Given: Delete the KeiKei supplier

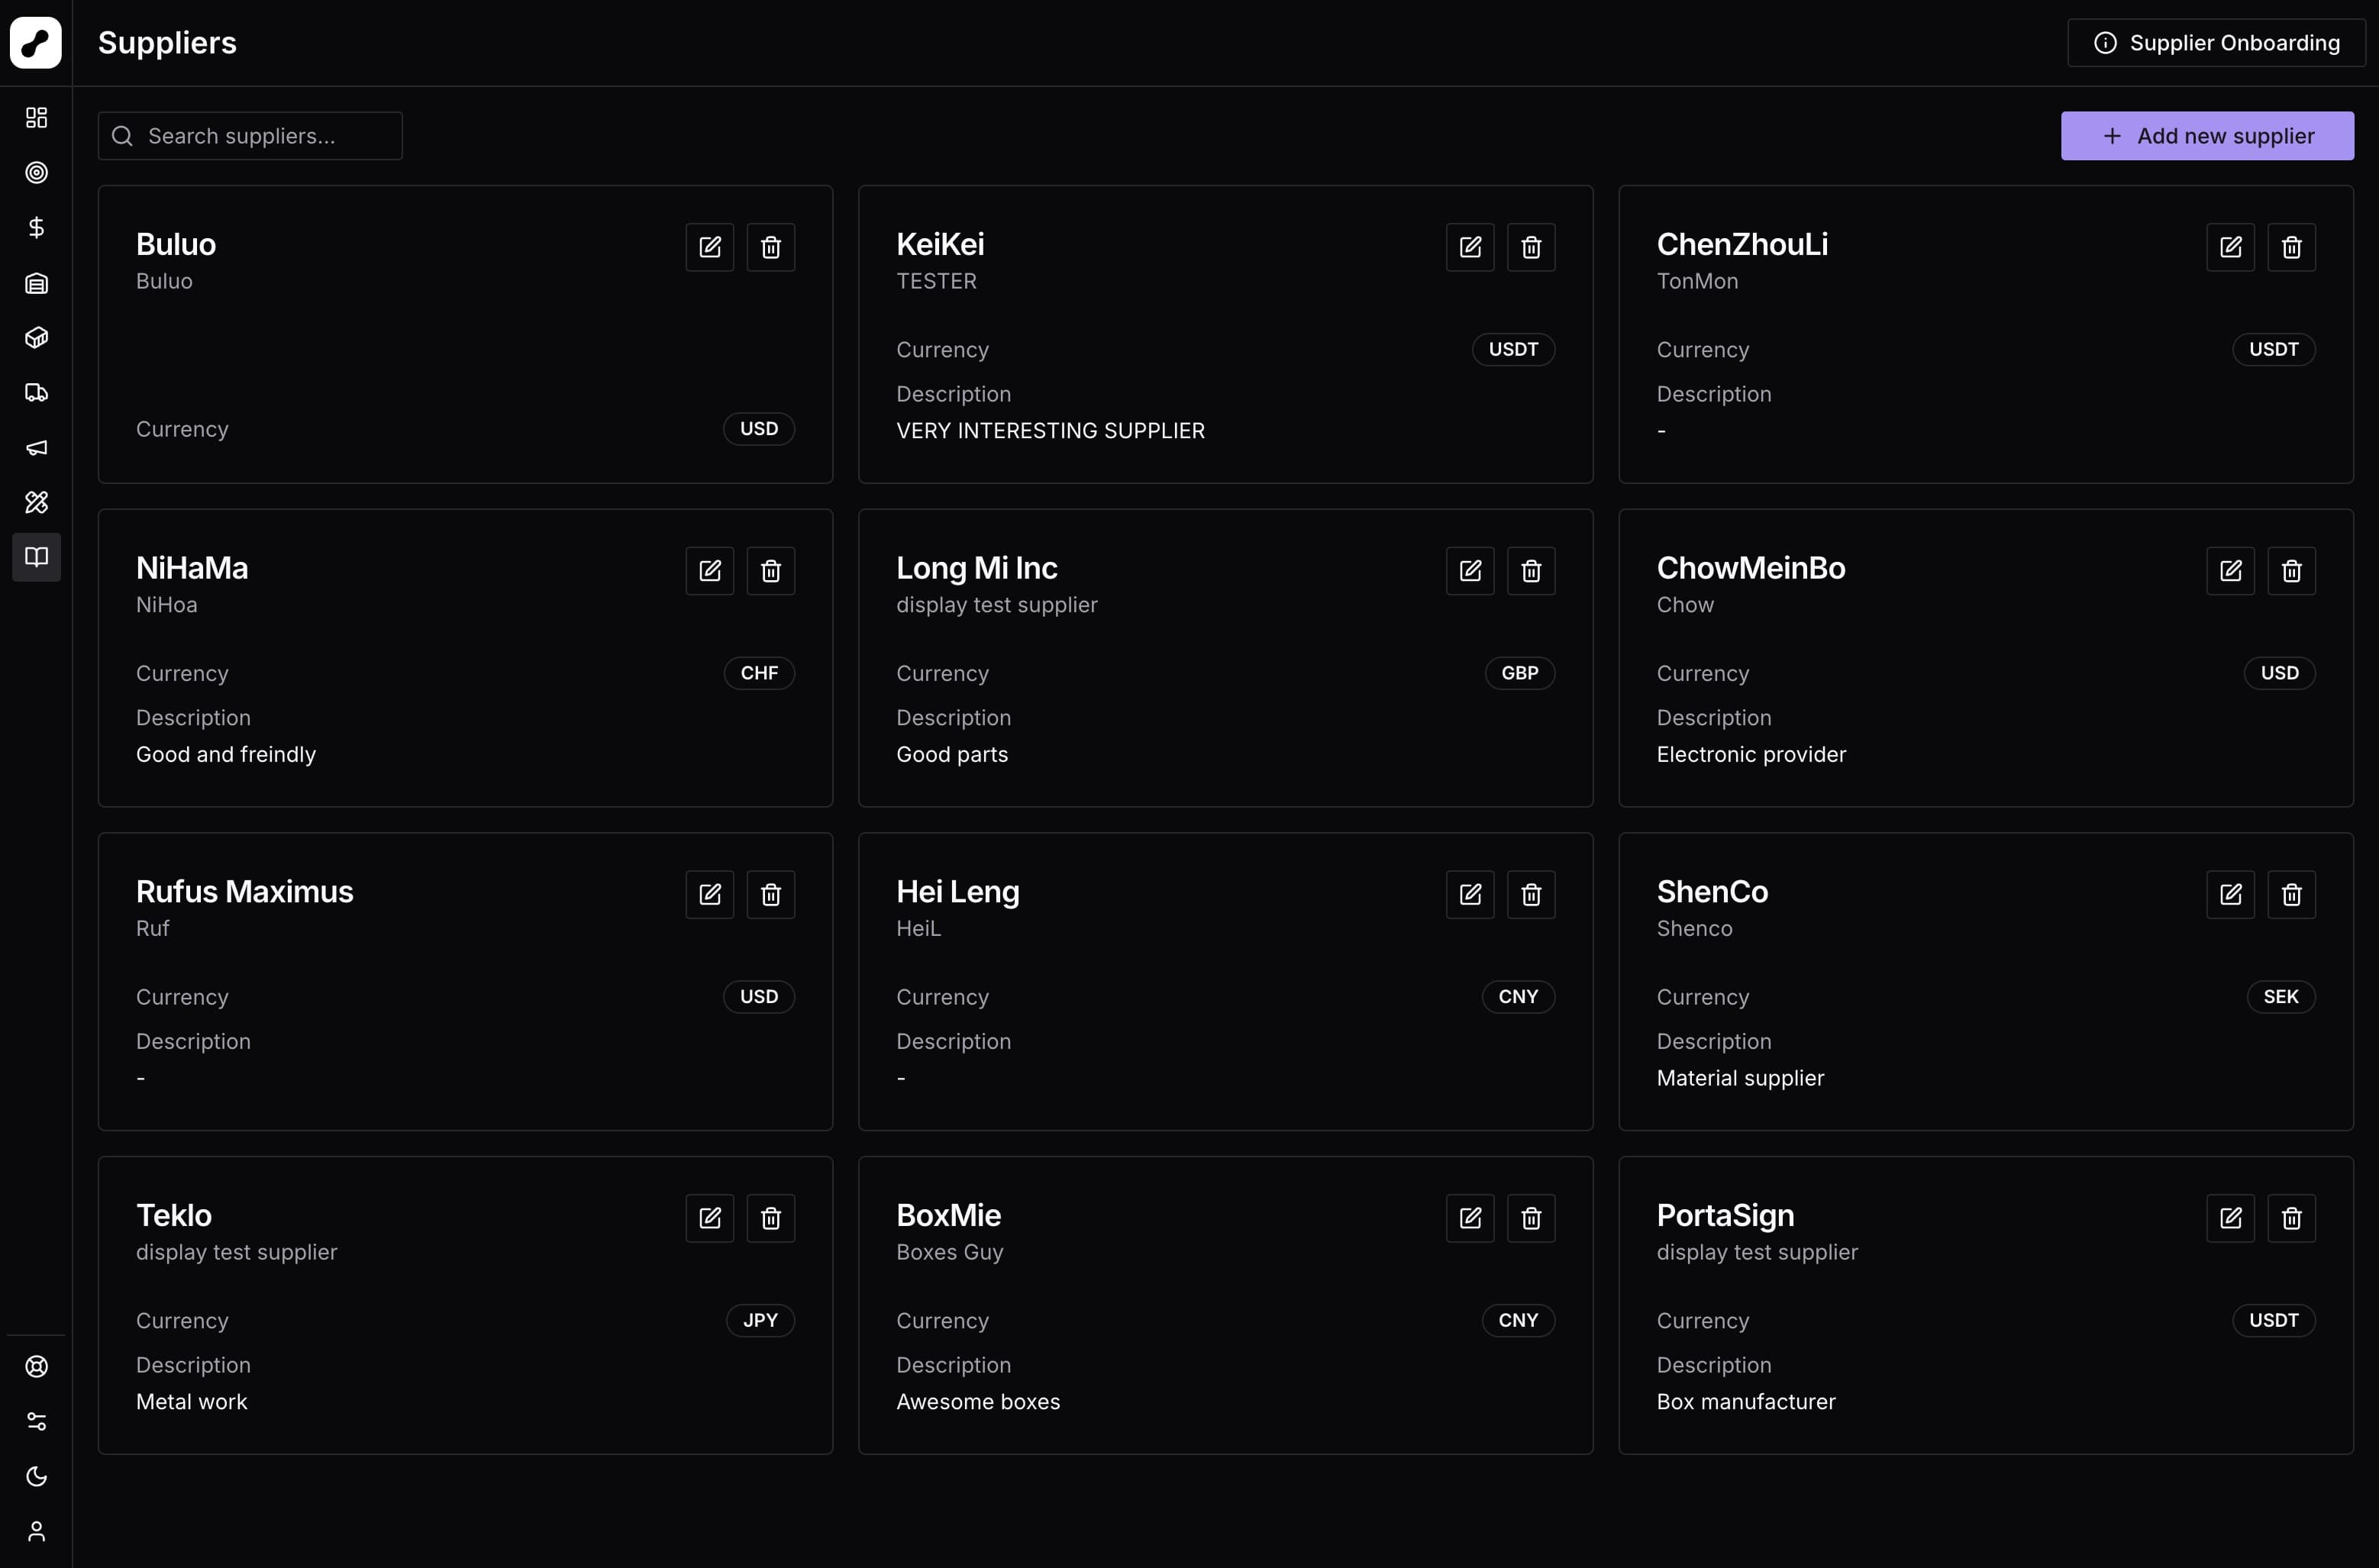Looking at the screenshot, I should click(1530, 247).
